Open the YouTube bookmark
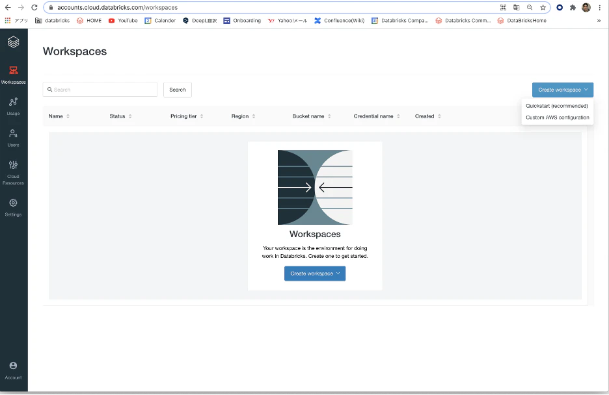 click(x=123, y=21)
